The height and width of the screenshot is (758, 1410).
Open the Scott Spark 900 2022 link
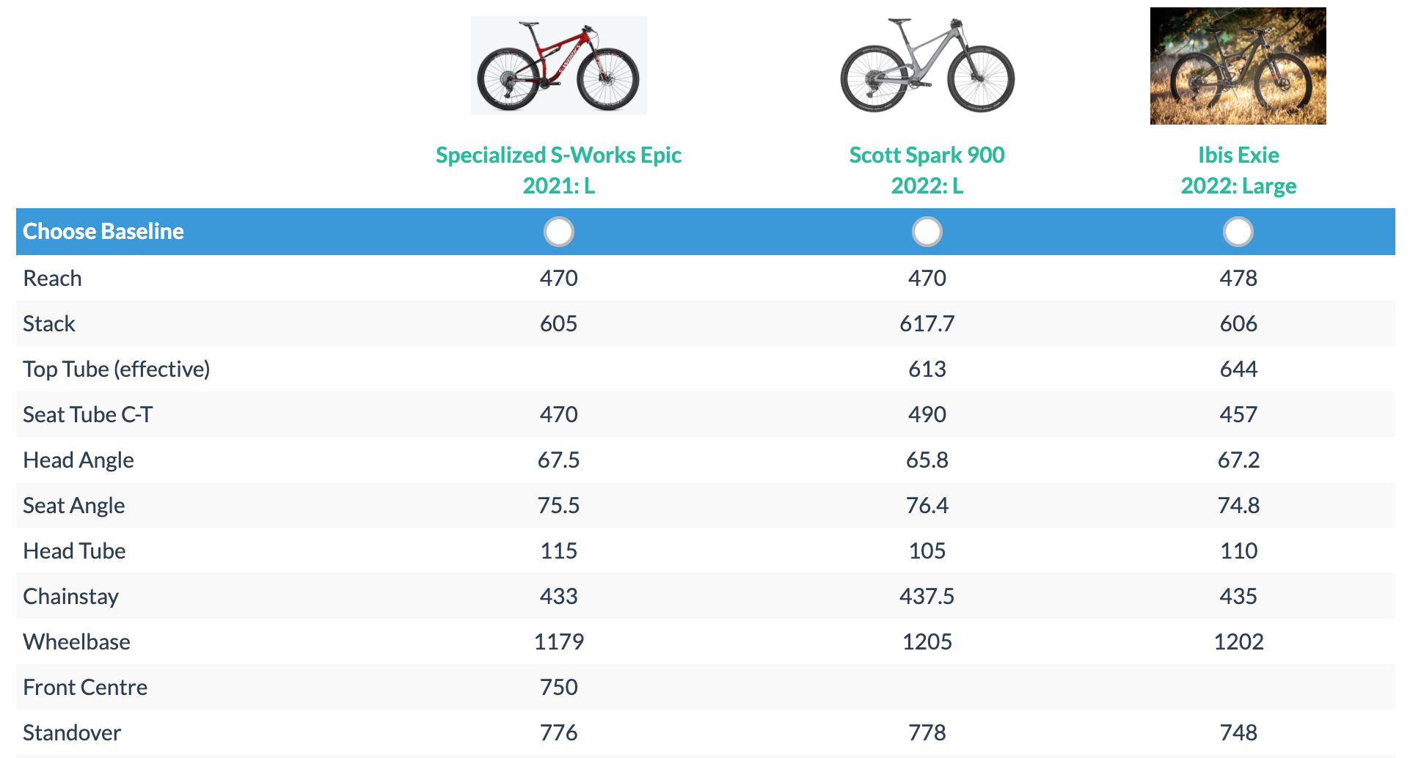(x=927, y=170)
